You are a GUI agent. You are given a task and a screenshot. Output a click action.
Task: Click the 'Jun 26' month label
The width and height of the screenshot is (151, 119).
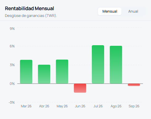(80, 106)
